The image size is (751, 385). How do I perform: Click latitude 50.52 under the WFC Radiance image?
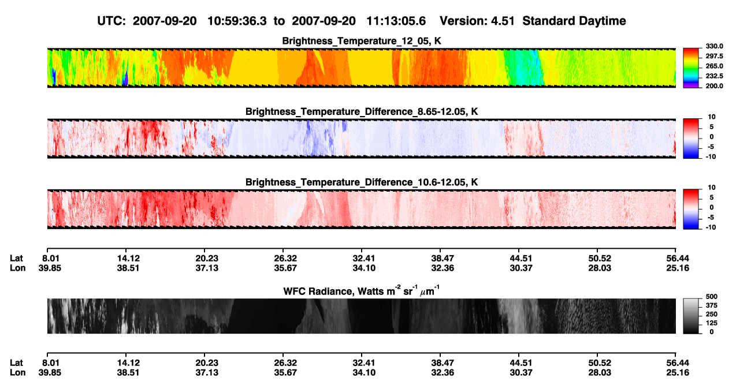(x=600, y=362)
